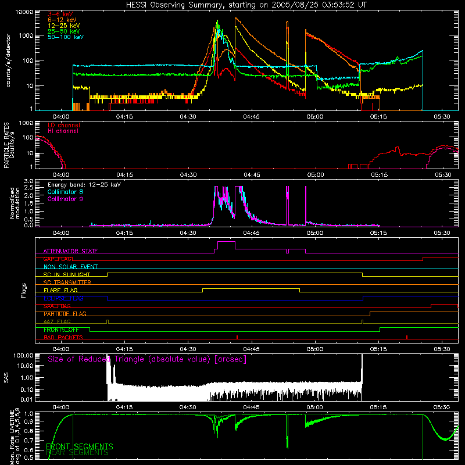Screen dimensions: 465x465
Task: Select the LO channel legend label
Action: (x=64, y=125)
